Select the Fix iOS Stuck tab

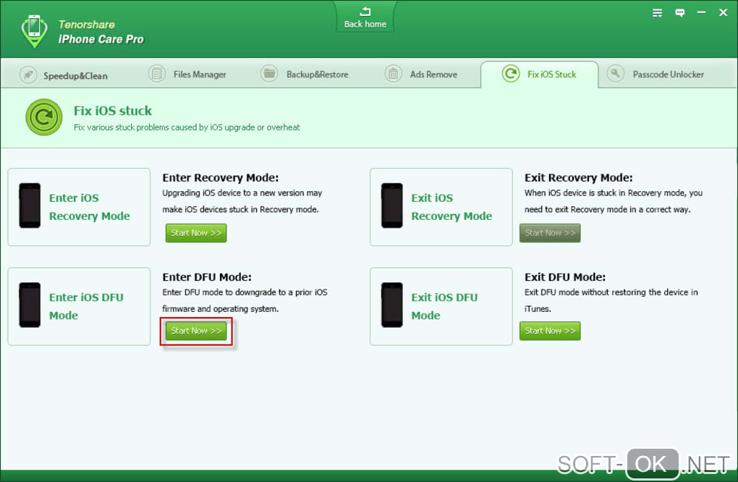click(539, 75)
